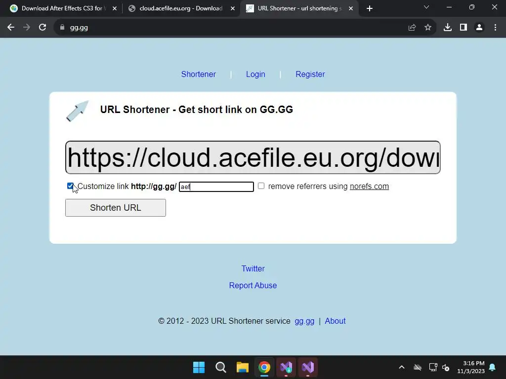The width and height of the screenshot is (506, 379).
Task: Open the Login link
Action: (x=255, y=74)
